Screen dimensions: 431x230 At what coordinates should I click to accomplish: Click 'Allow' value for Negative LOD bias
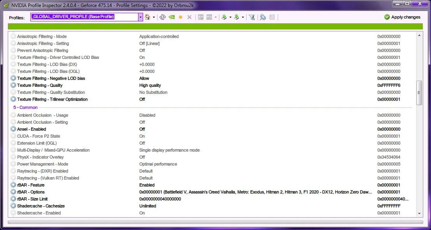pyautogui.click(x=144, y=78)
